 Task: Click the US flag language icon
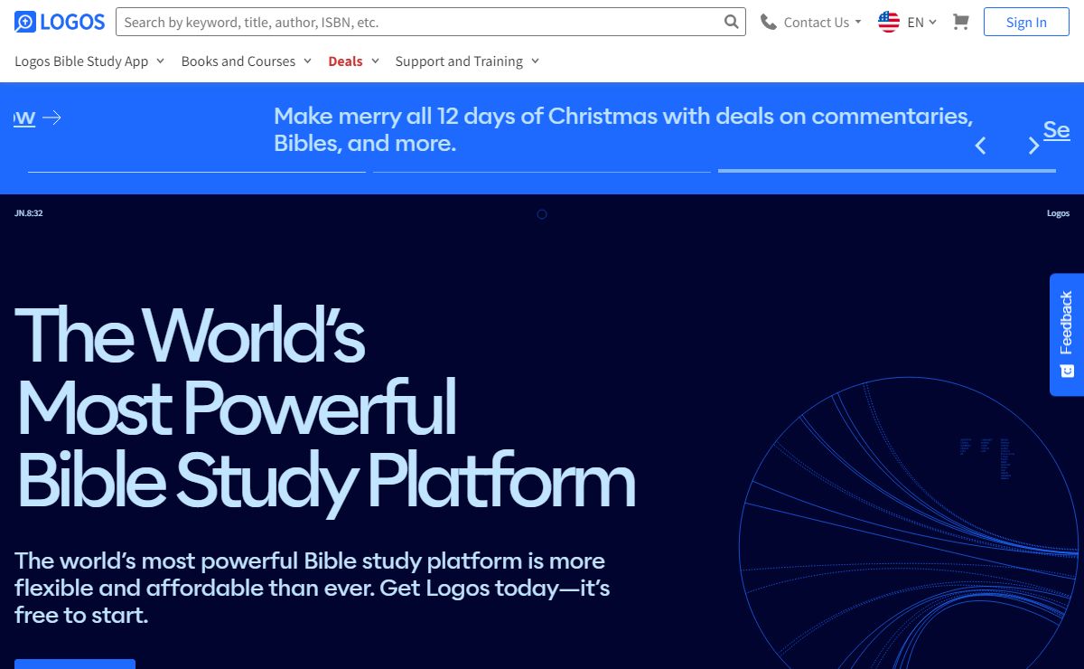click(x=889, y=22)
